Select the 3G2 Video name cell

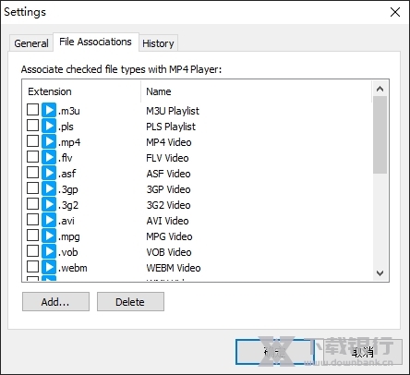point(168,205)
